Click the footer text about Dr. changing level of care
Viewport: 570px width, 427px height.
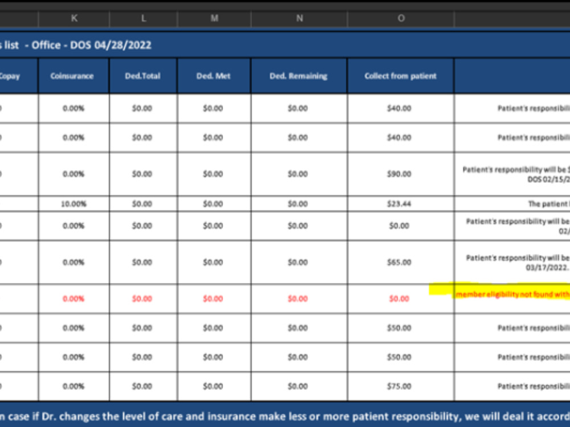285,416
